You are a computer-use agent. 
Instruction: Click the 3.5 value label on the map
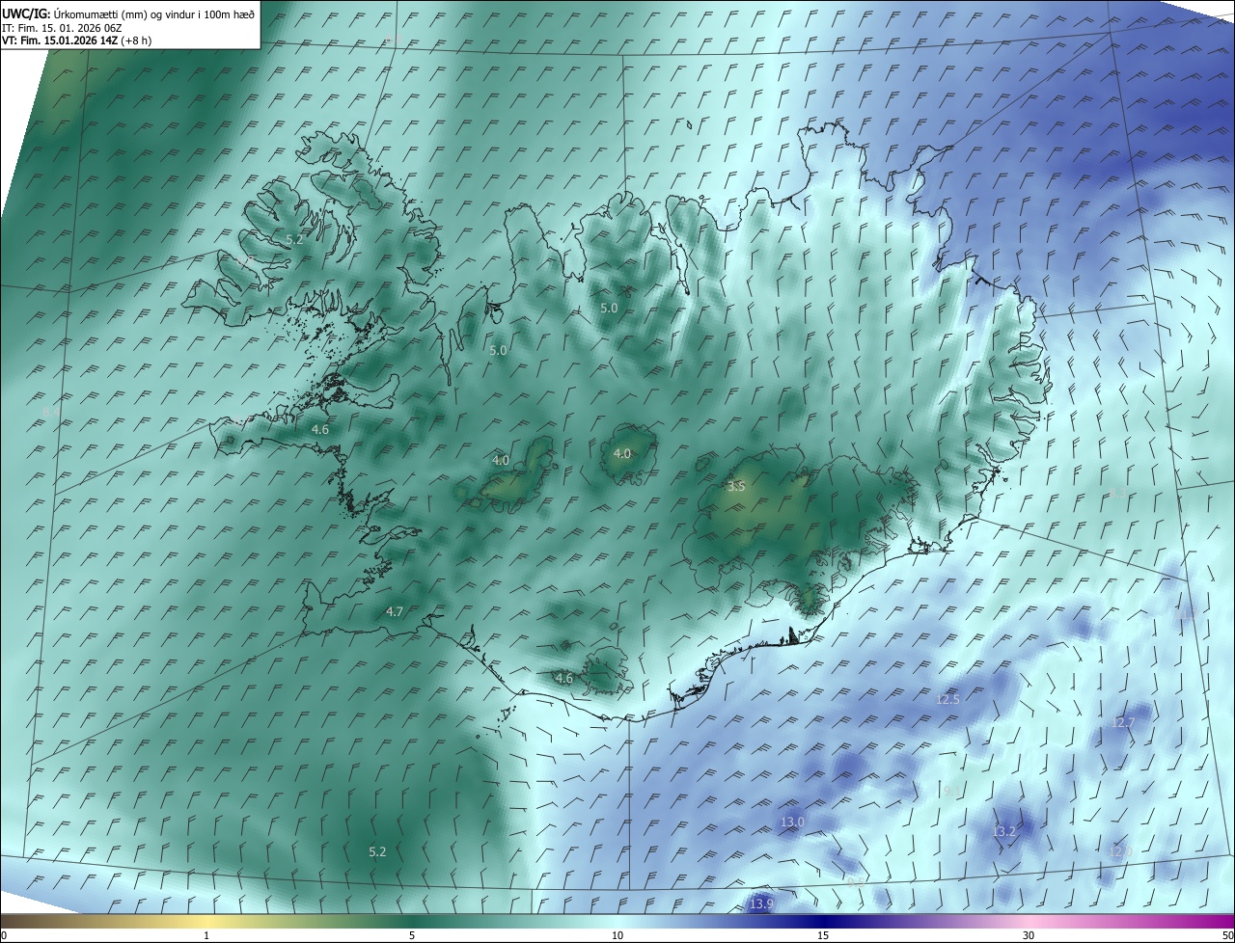coord(736,487)
